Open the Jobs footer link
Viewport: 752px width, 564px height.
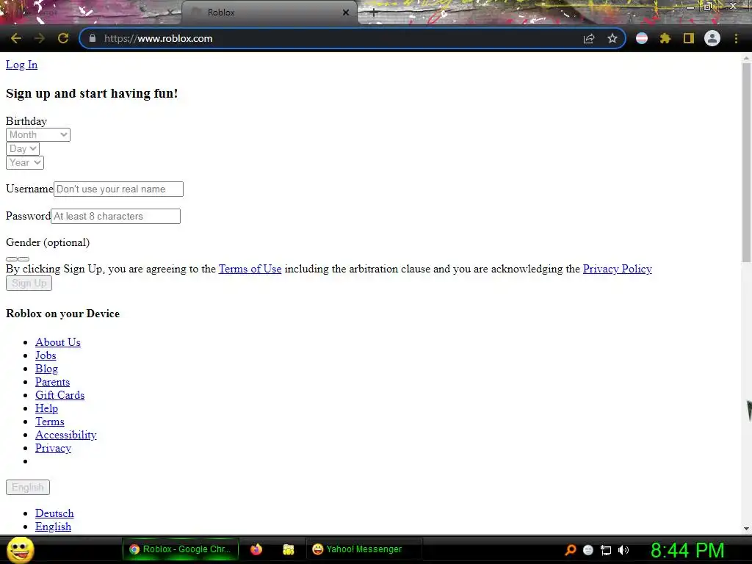coord(46,355)
